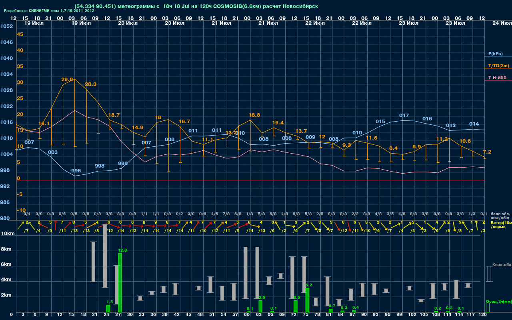Click forecast hour 75 on the bottom axis

[306, 315]
